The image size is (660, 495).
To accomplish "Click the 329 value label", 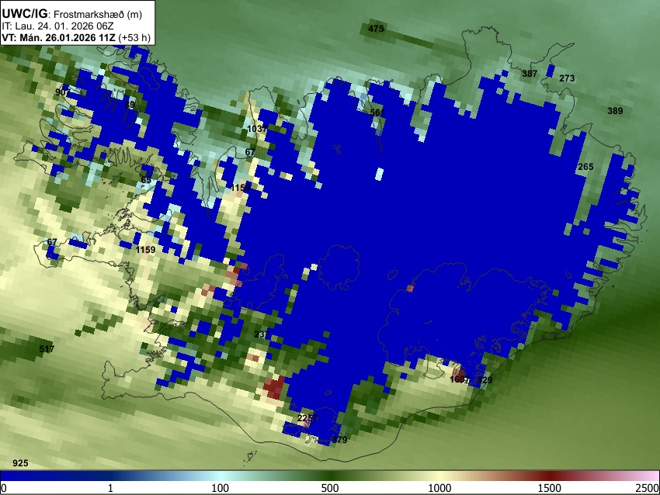I will tap(484, 380).
